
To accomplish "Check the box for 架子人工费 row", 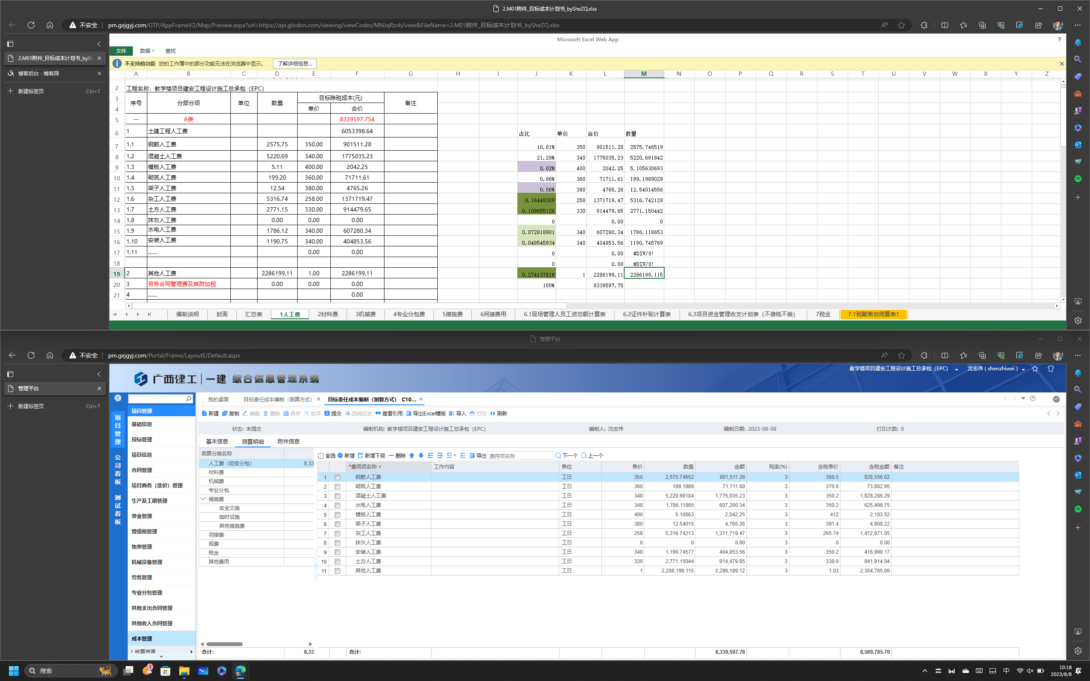I will pos(337,524).
